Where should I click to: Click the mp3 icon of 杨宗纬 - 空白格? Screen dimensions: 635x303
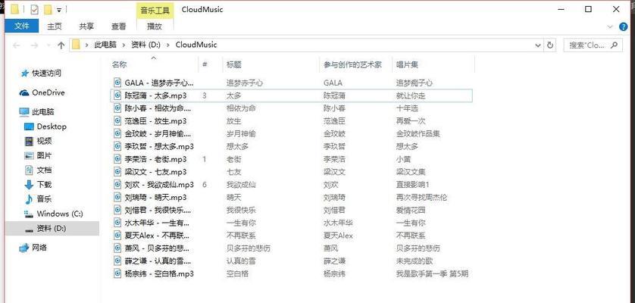(117, 273)
